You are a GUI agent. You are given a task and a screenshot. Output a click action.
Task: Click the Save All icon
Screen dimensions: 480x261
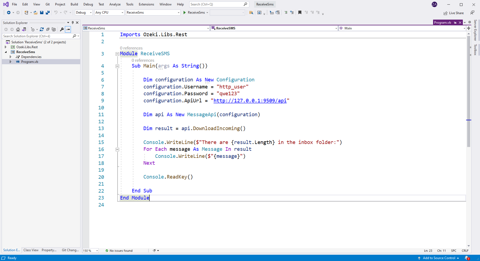[x=48, y=13]
